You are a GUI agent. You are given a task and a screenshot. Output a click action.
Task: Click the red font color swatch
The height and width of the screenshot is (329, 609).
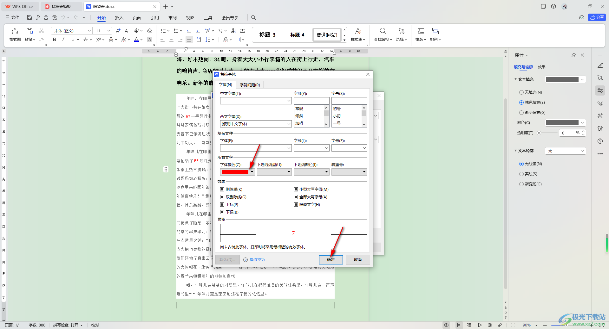235,172
